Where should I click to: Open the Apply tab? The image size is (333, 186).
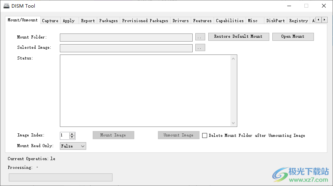pos(69,21)
